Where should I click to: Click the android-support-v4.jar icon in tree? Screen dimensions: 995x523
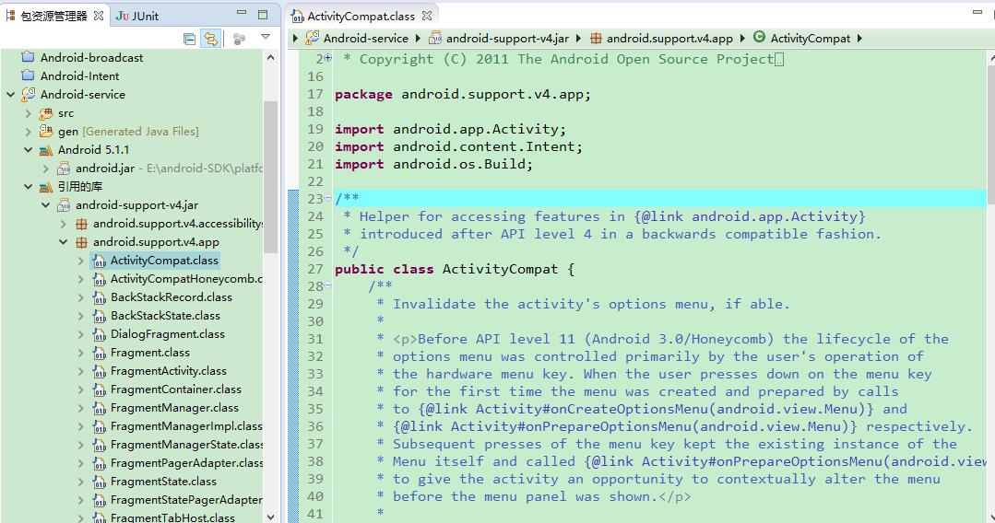coord(64,205)
